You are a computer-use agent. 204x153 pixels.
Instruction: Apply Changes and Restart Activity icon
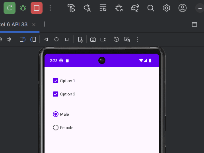click(x=87, y=8)
